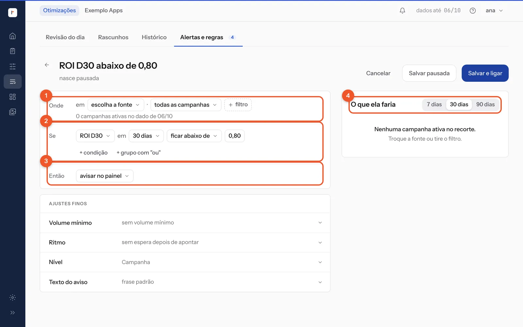Open the 'escolha a fonte' dropdown
The width and height of the screenshot is (523, 327).
pyautogui.click(x=116, y=105)
